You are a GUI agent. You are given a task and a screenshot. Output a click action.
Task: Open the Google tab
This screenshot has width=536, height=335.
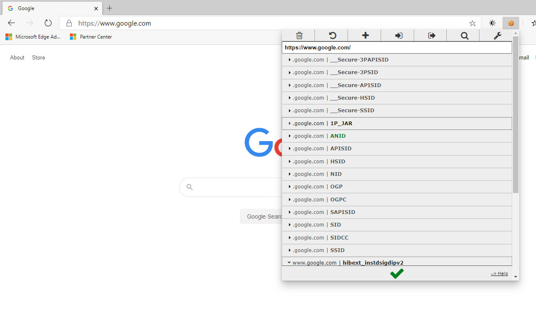[x=52, y=8]
